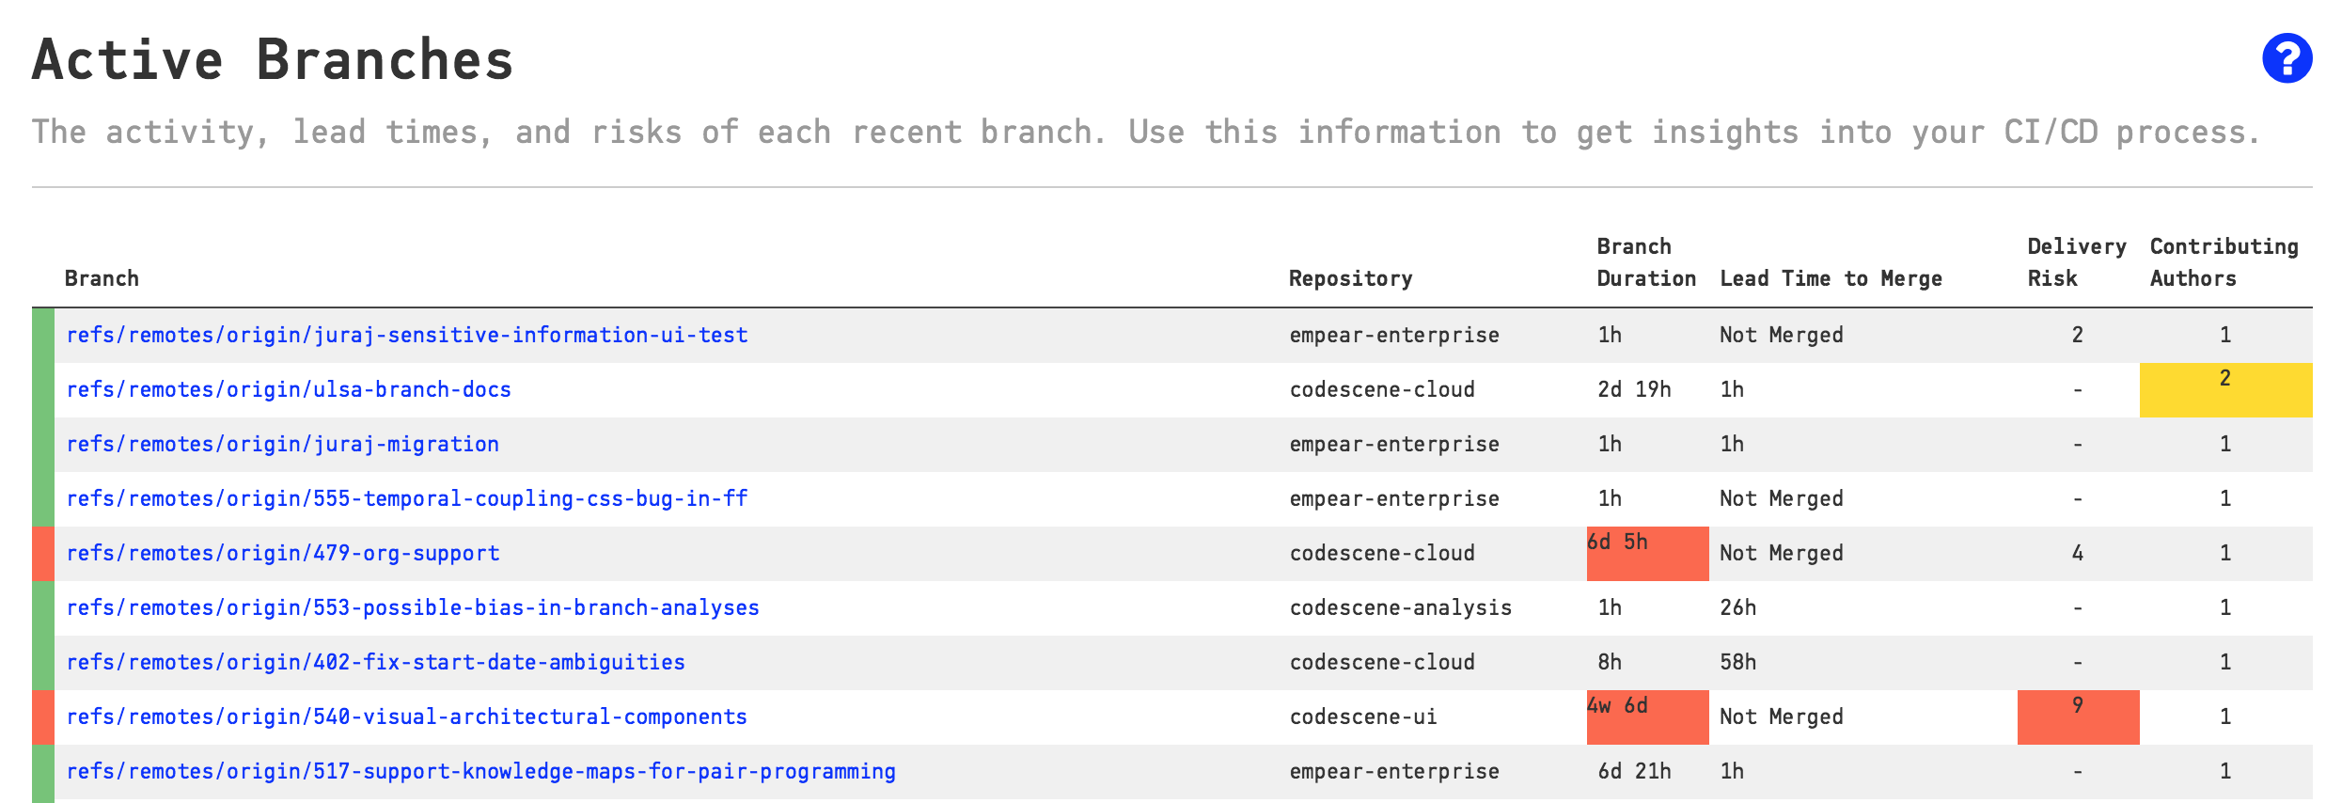Open 402-fix-start-date-ambiguities branch link
Image resolution: width=2326 pixels, height=803 pixels.
click(x=375, y=662)
